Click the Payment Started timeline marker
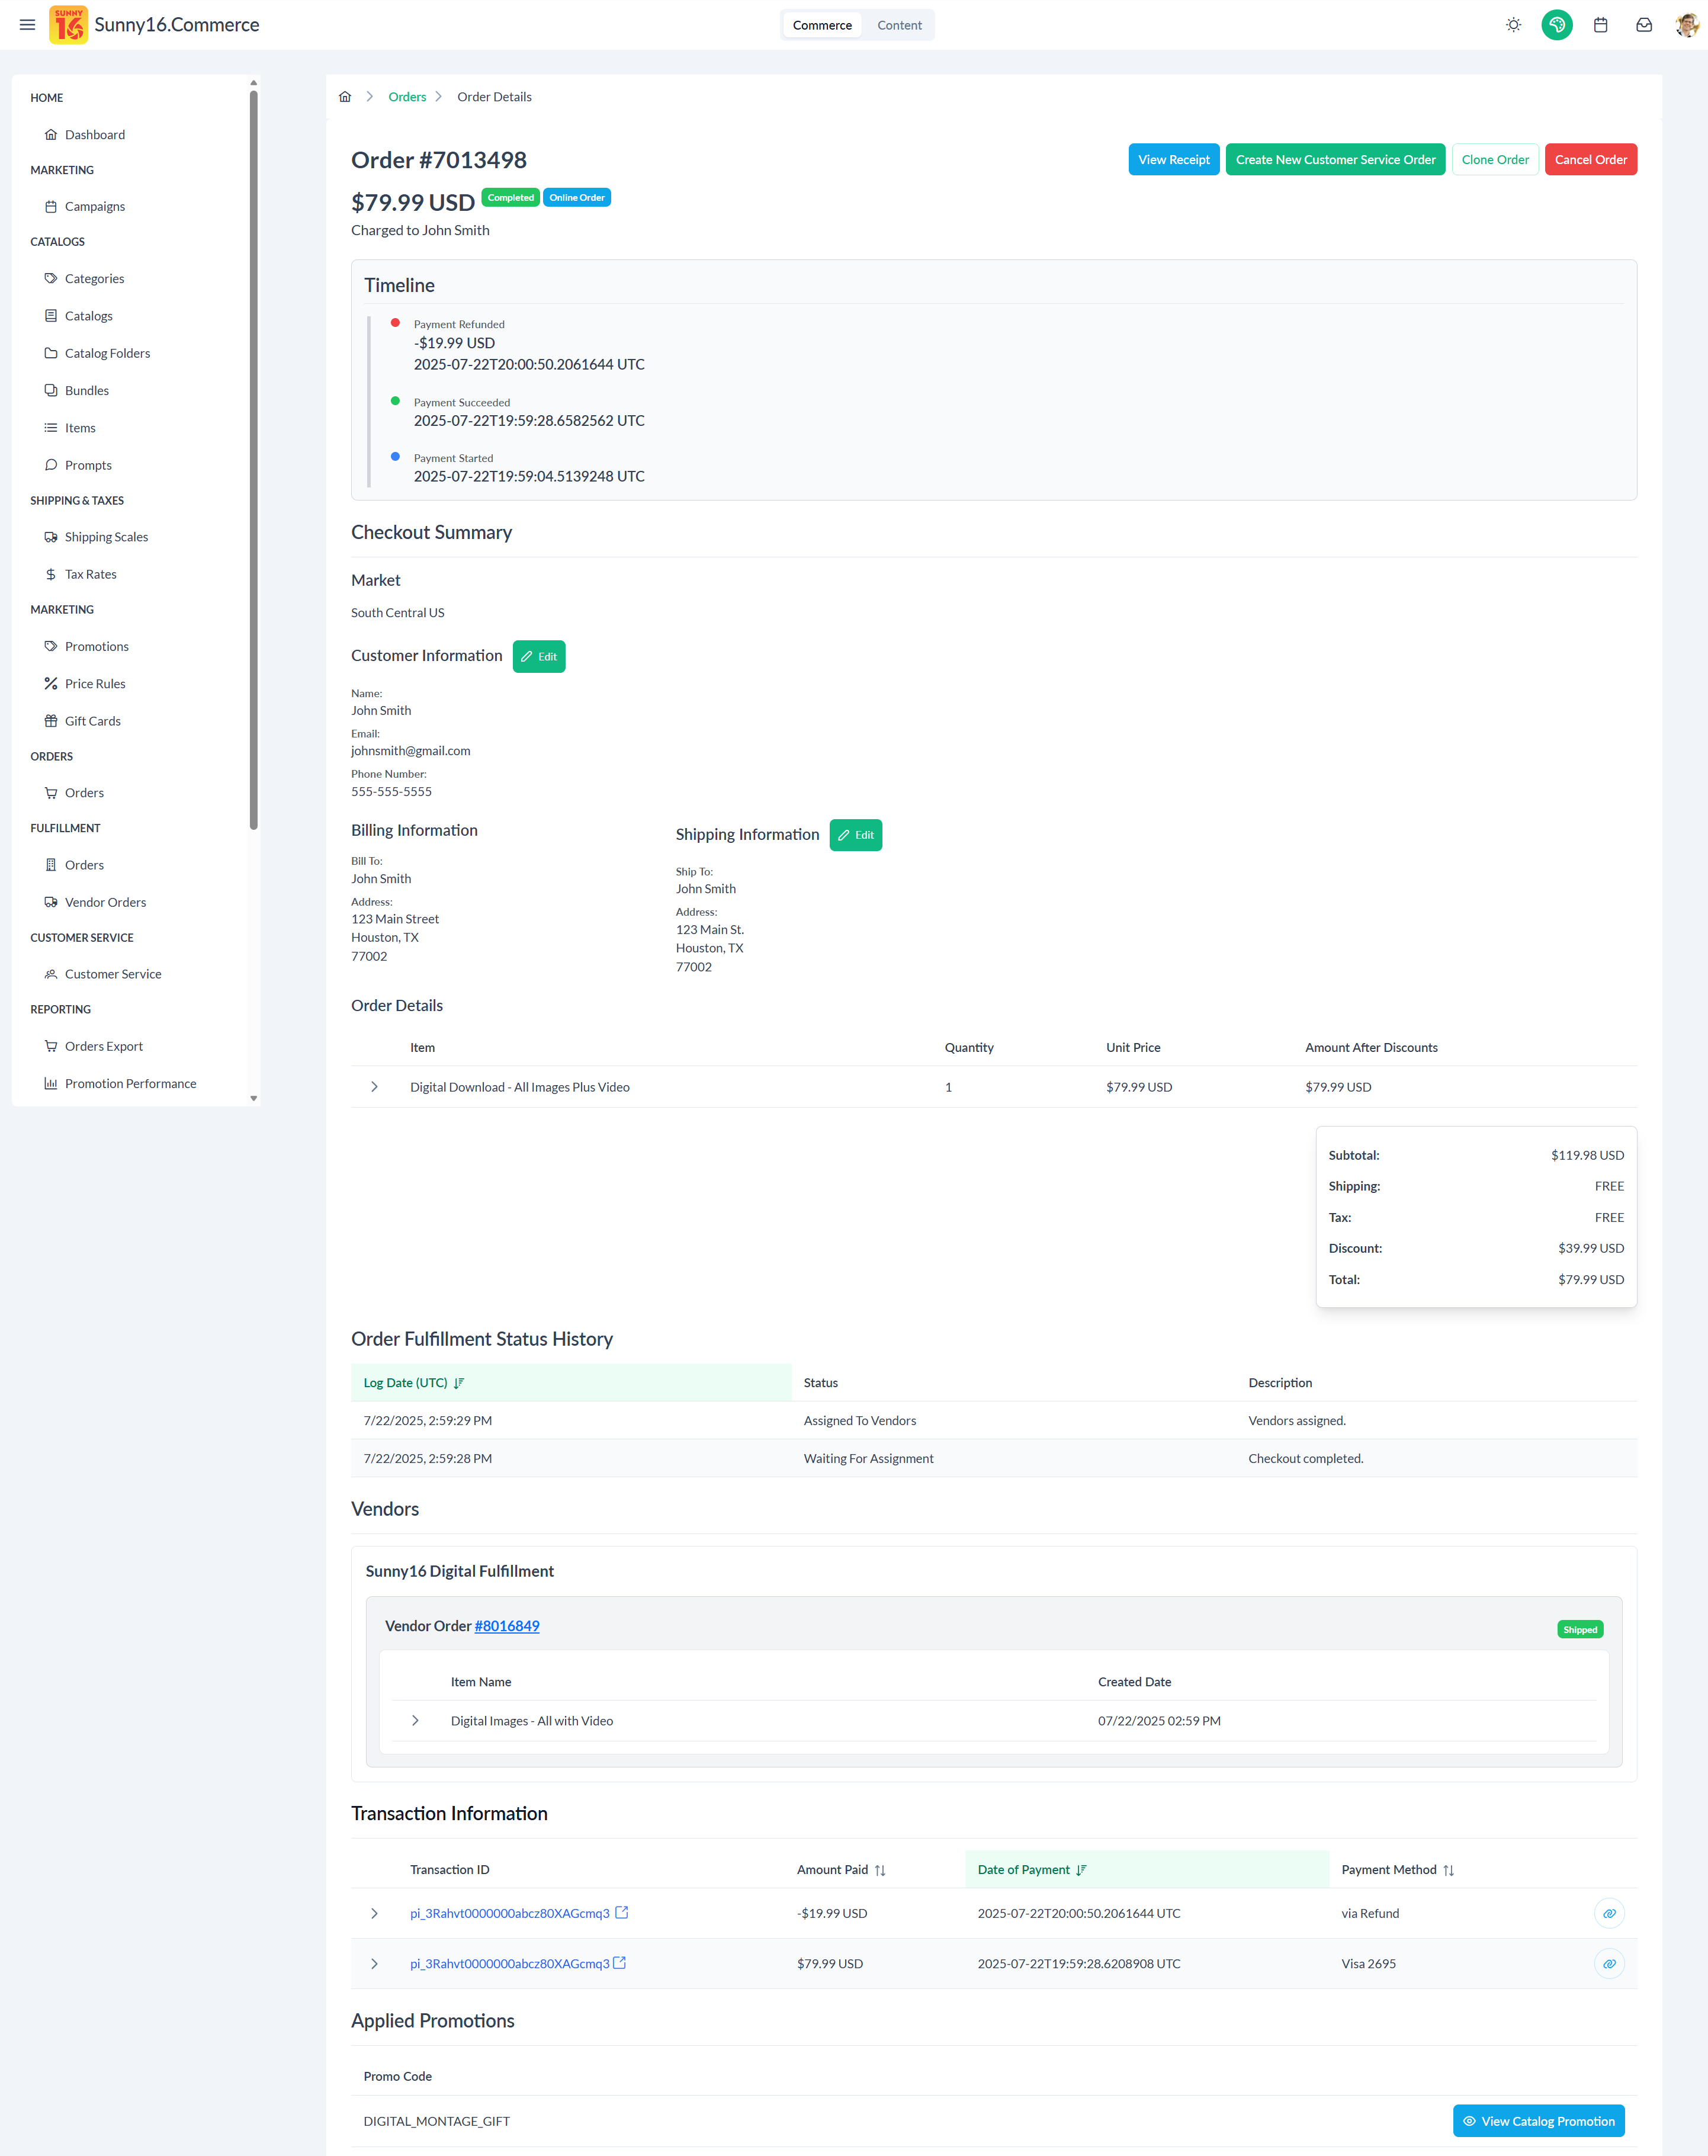The height and width of the screenshot is (2156, 1708). pyautogui.click(x=395, y=457)
